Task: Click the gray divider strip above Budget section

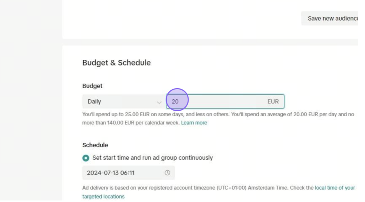Action: tap(210, 42)
